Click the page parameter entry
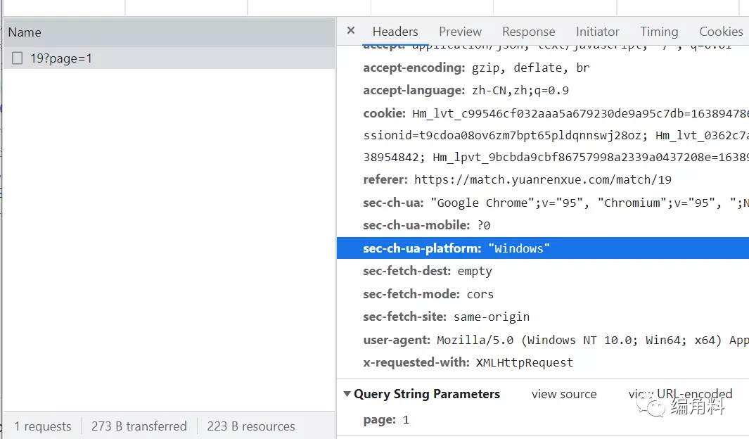749x439 pixels. 386,420
